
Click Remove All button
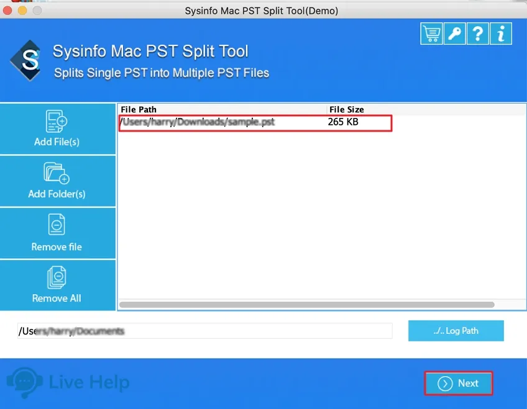tap(58, 285)
